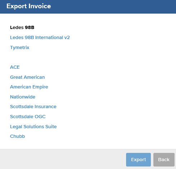This screenshot has width=176, height=169.
Task: Pick the Nationwide export format
Action: coord(23,97)
